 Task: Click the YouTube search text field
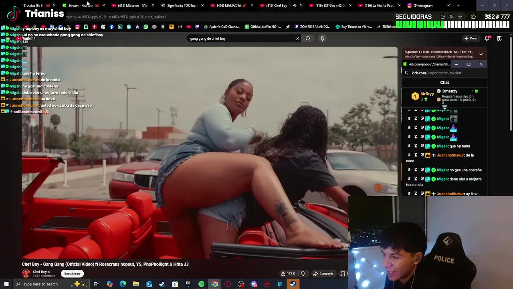240,39
